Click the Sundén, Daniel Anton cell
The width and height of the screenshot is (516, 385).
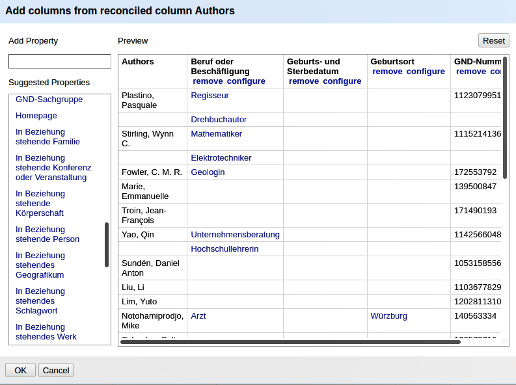pyautogui.click(x=153, y=268)
